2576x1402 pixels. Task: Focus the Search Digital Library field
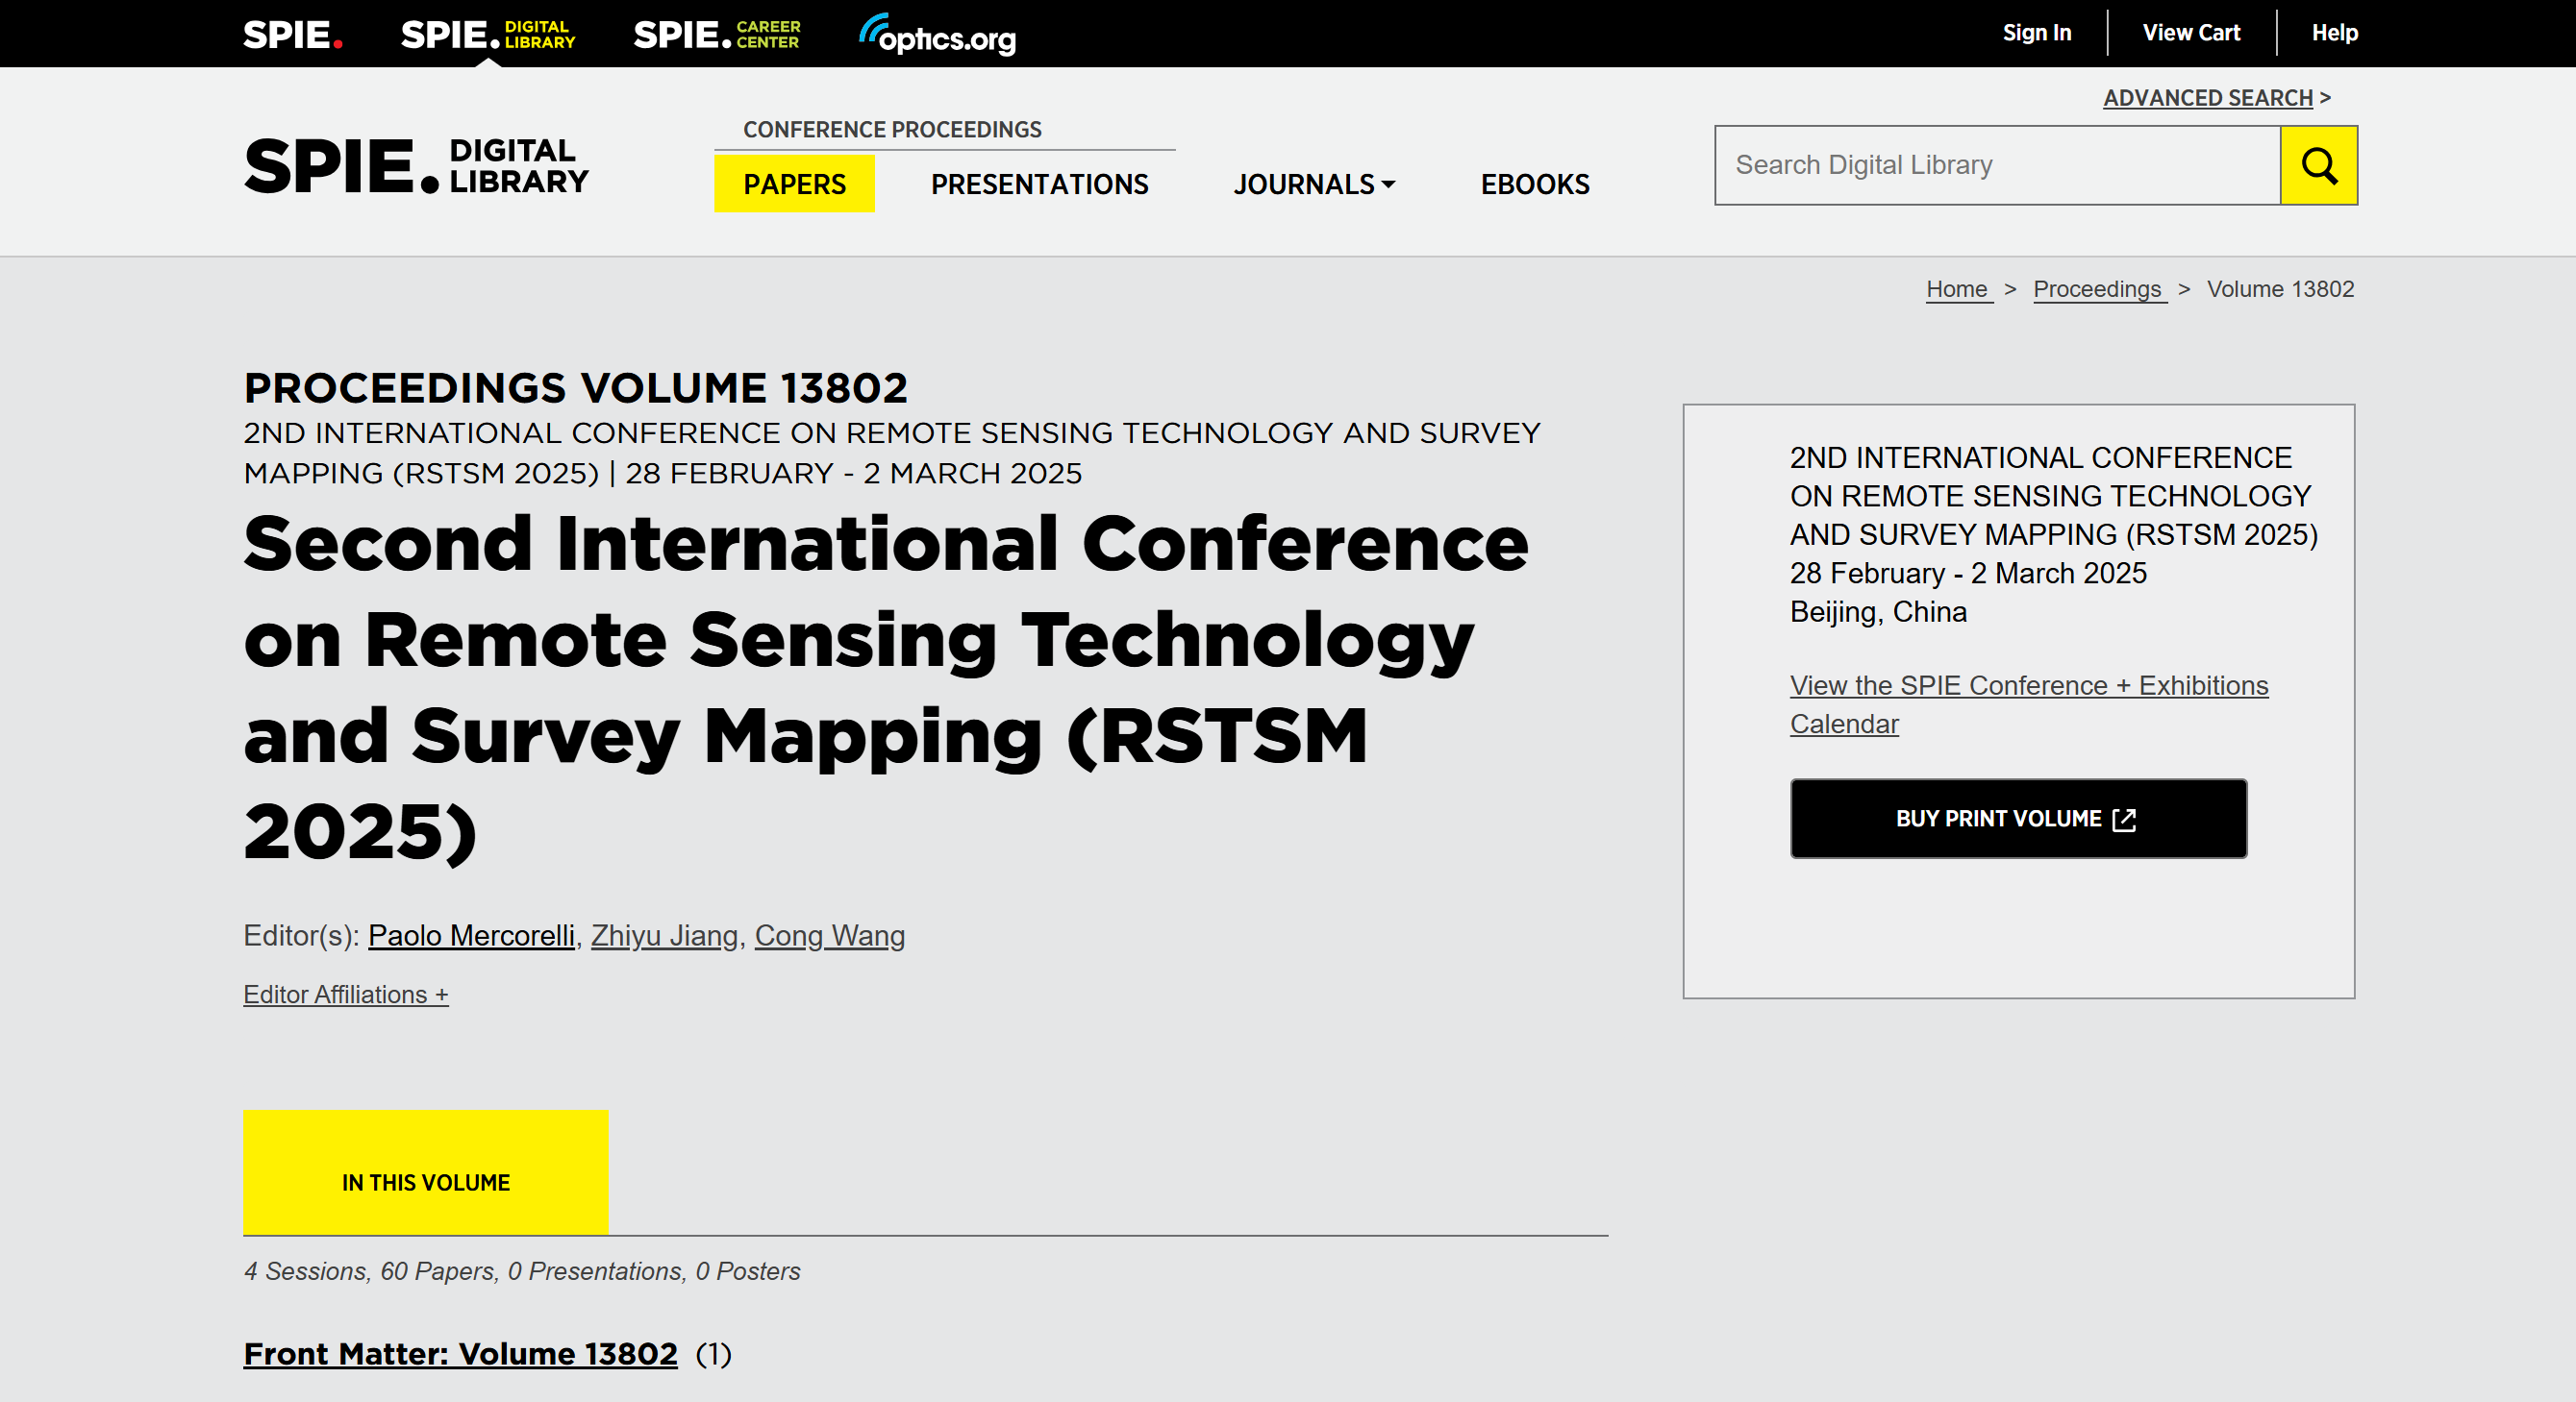(1997, 165)
